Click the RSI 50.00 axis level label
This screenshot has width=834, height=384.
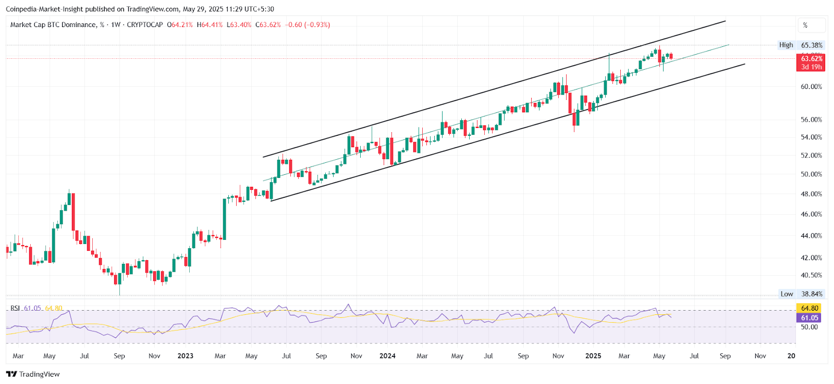coord(810,327)
